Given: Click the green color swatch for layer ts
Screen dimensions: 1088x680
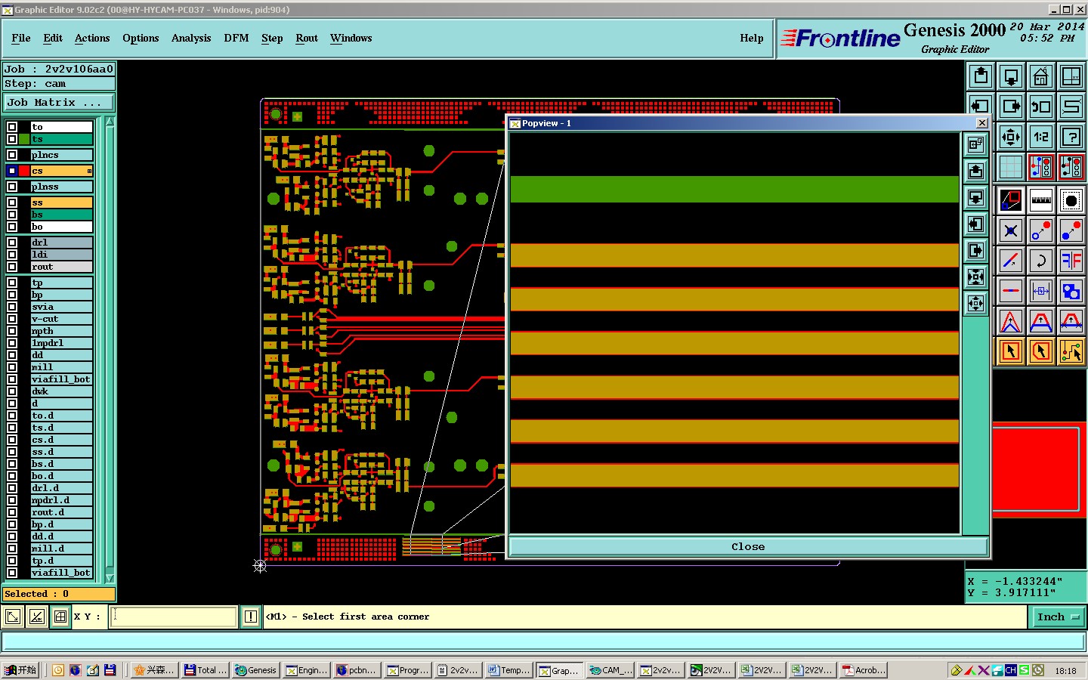Looking at the screenshot, I should (x=24, y=139).
